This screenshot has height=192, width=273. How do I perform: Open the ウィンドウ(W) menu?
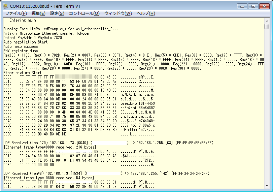(118, 13)
